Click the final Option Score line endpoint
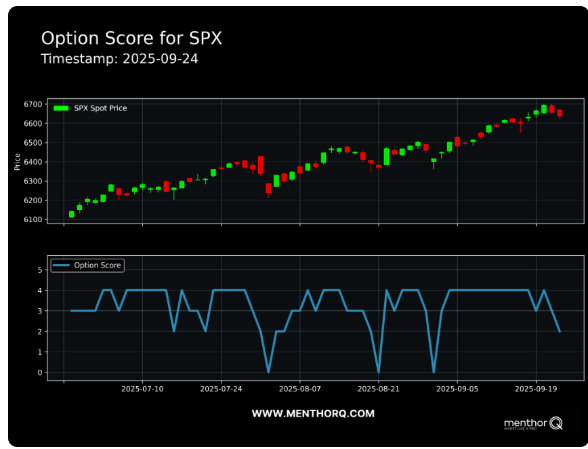The image size is (588, 449). click(560, 331)
